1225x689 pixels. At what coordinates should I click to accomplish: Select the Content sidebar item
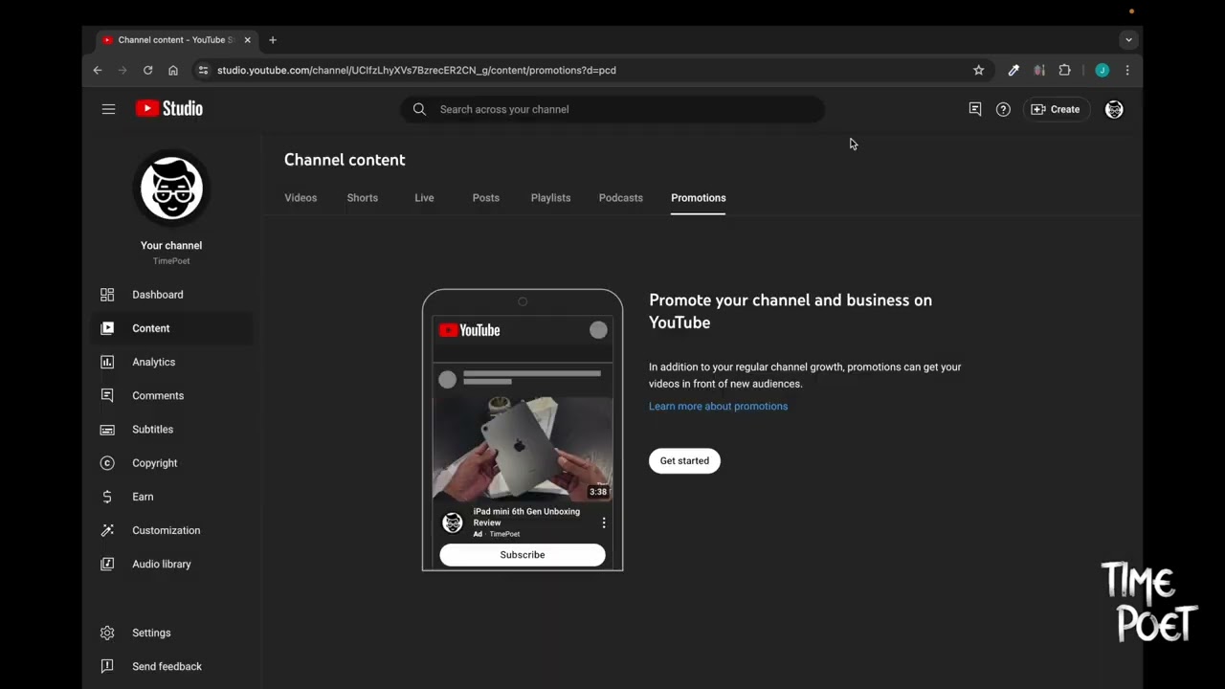coord(172,328)
